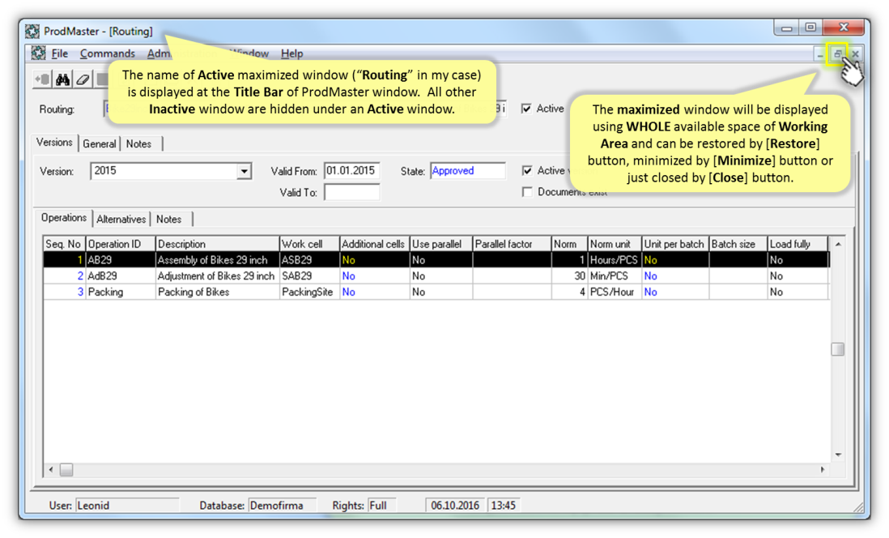Click the horizontal scrollbar thumb of operations table
The image size is (889, 538).
pos(66,470)
